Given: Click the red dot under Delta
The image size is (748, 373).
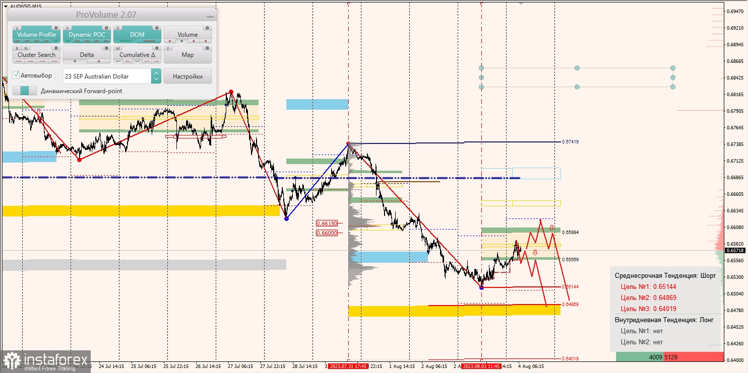Looking at the screenshot, I should coord(99,61).
